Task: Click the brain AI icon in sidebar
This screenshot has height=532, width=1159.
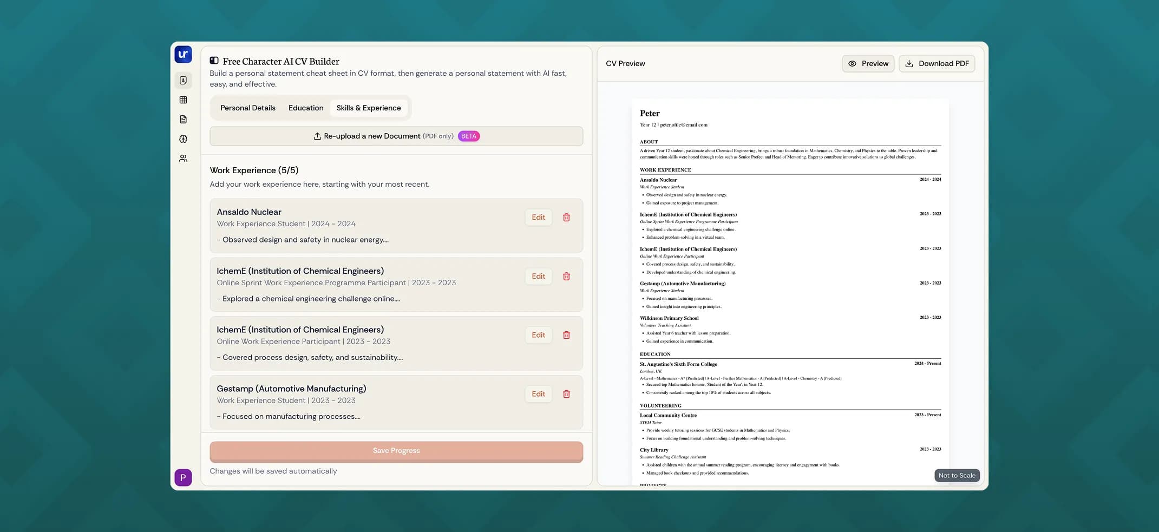Action: 184,139
